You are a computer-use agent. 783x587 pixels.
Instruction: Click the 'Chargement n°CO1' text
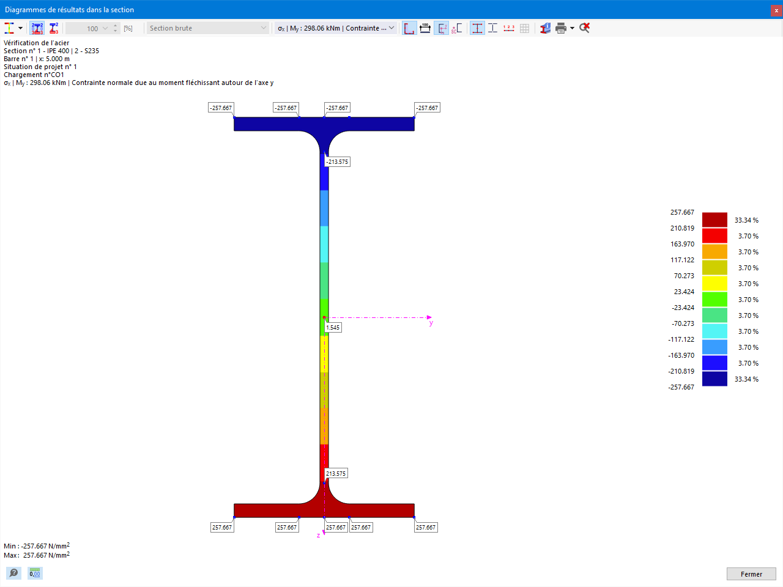click(x=34, y=75)
